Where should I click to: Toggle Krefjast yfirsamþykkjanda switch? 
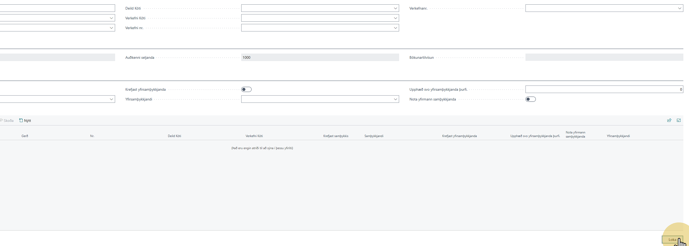click(246, 89)
